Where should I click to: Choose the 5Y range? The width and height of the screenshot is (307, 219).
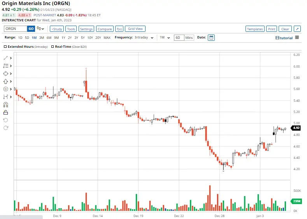click(83, 38)
